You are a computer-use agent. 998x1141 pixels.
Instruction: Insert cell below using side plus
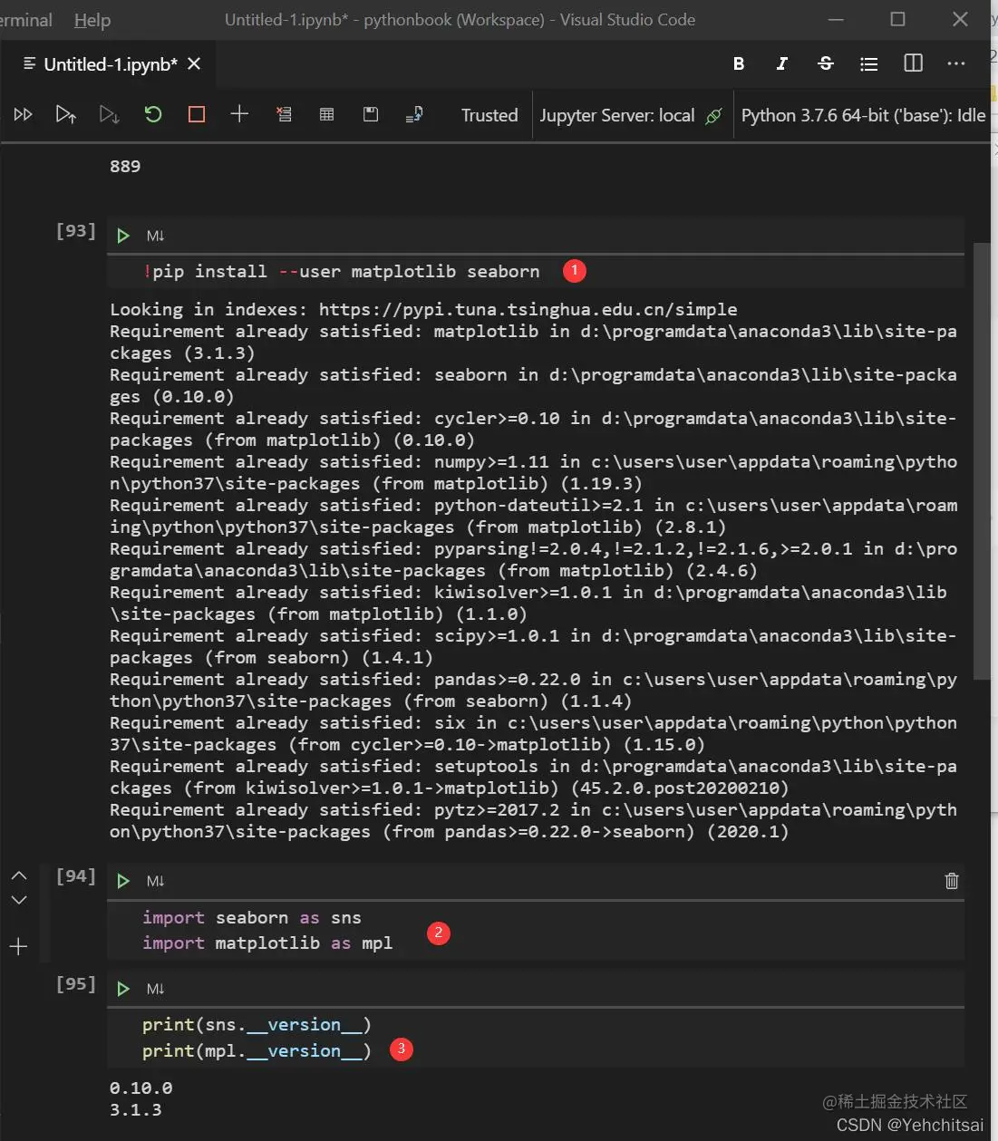[x=18, y=946]
